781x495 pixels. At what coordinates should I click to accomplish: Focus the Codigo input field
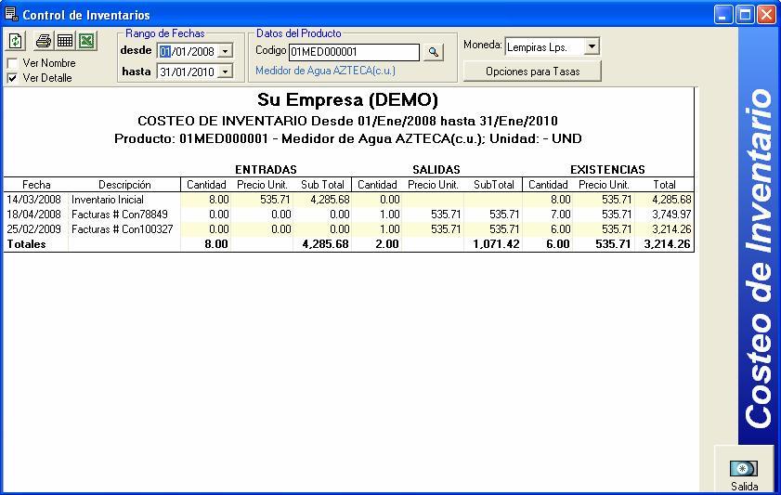click(354, 52)
